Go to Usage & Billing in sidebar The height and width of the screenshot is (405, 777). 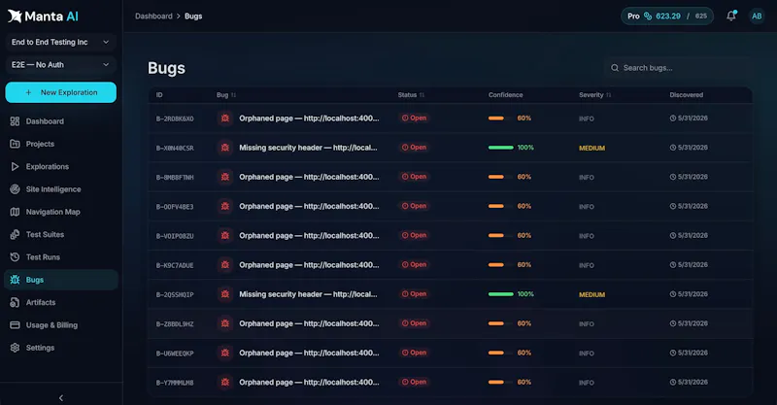[x=60, y=325]
